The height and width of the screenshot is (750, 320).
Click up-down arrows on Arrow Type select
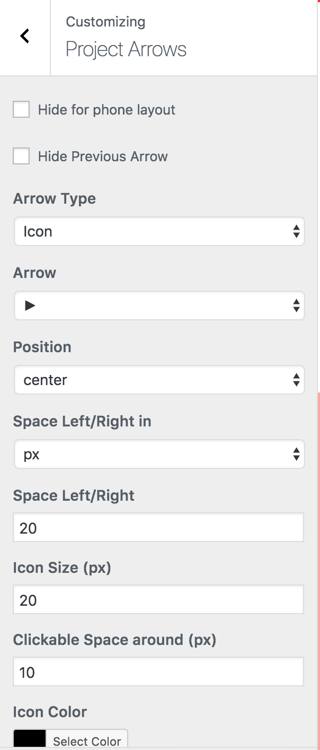(x=296, y=231)
